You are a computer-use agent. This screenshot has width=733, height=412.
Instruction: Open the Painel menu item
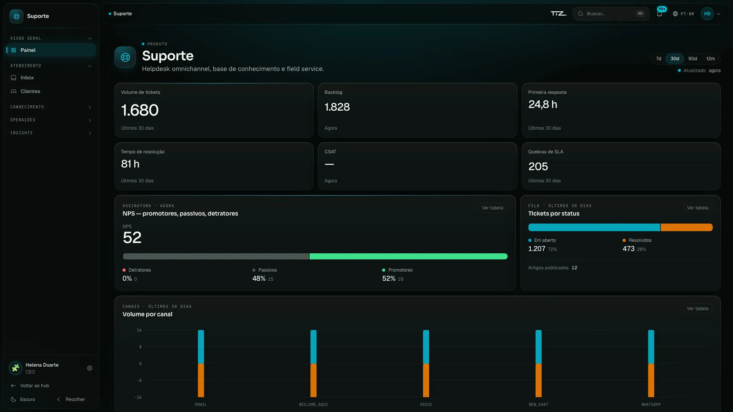click(x=51, y=50)
